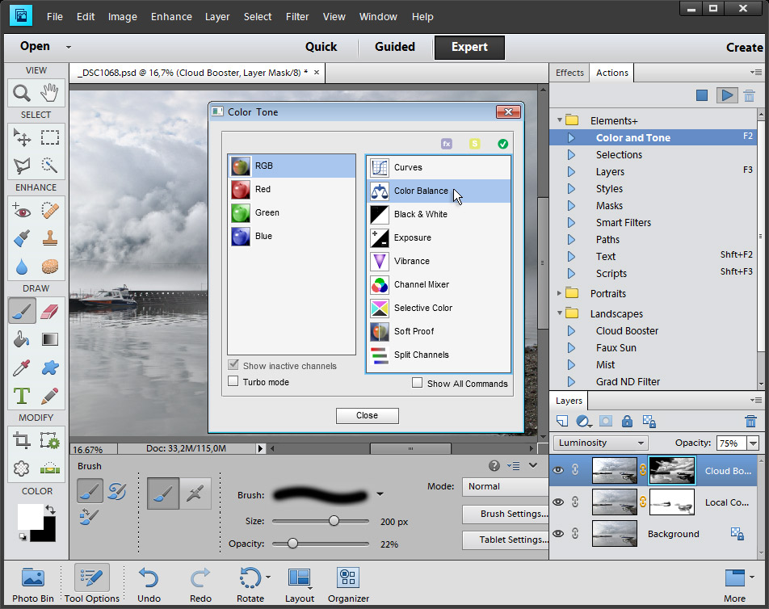Select the Zoom tool
The height and width of the screenshot is (609, 769).
[22, 92]
